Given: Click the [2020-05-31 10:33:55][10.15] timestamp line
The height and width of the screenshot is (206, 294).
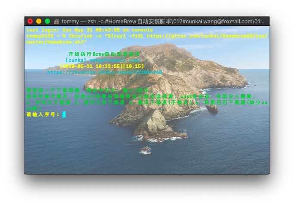Looking at the screenshot, I should [x=102, y=66].
